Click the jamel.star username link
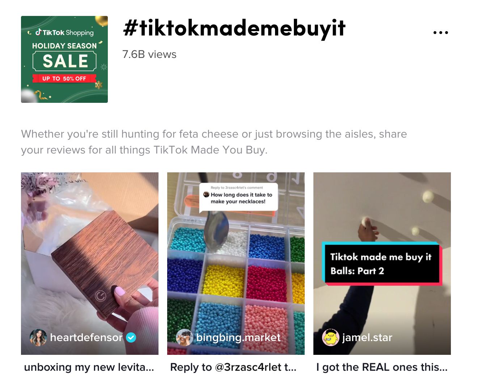Screen dimensions: 503x378 [x=367, y=337]
